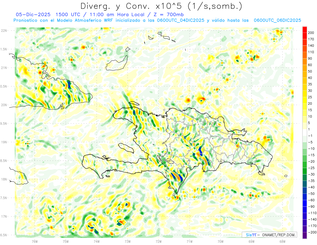The image size is (317, 245).
Task: Click the date text '05-Dic-2025 1500 UTC'
Action: coord(45,15)
